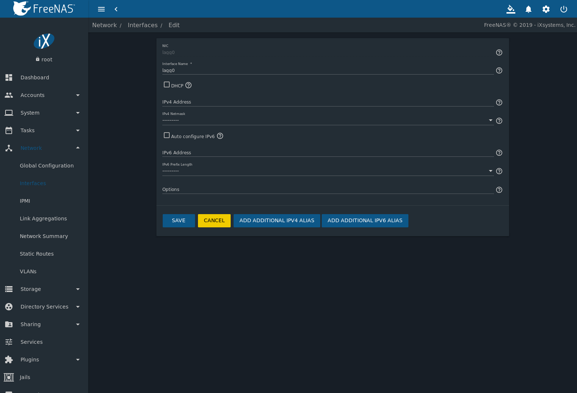Click the System laptop icon
This screenshot has width=577, height=393.
pyautogui.click(x=9, y=113)
